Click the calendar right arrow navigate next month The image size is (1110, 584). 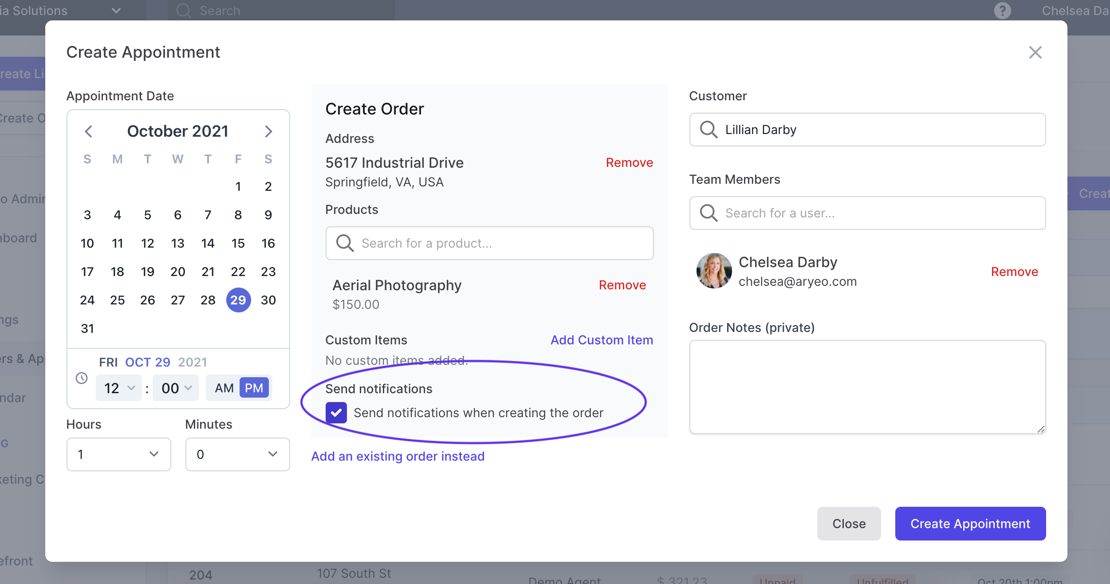269,131
